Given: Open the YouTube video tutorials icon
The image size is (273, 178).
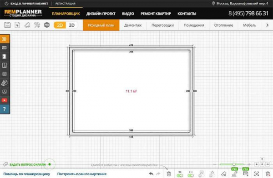Looking at the screenshot, I should [5, 100].
